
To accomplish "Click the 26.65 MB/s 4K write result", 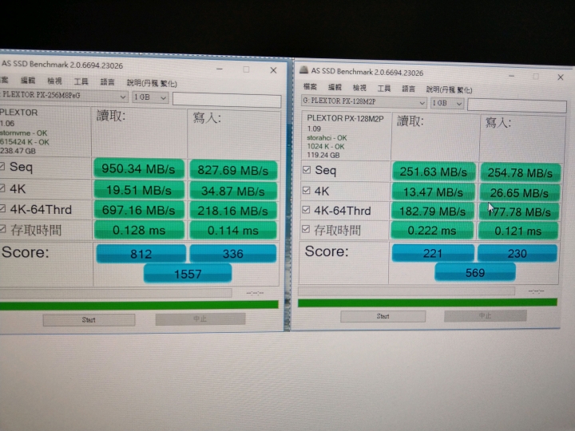I will (520, 193).
